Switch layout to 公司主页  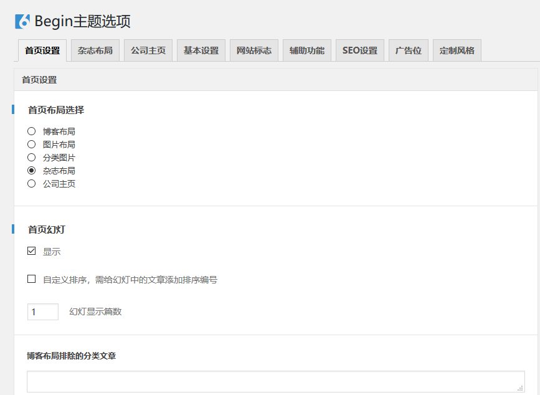click(31, 183)
